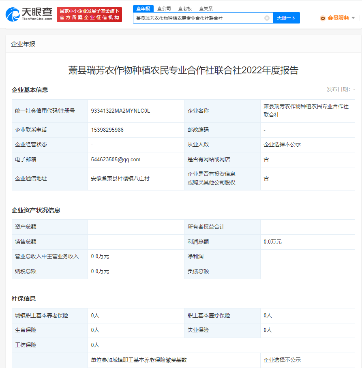
Task: Switch to the 查关系 tab
Action: [x=206, y=9]
